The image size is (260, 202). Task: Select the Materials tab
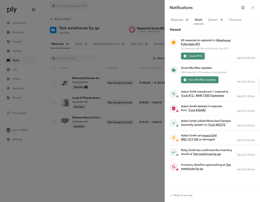60,44
